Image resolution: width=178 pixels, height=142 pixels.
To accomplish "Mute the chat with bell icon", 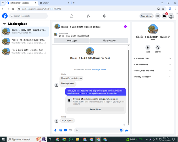I will click(148, 48).
